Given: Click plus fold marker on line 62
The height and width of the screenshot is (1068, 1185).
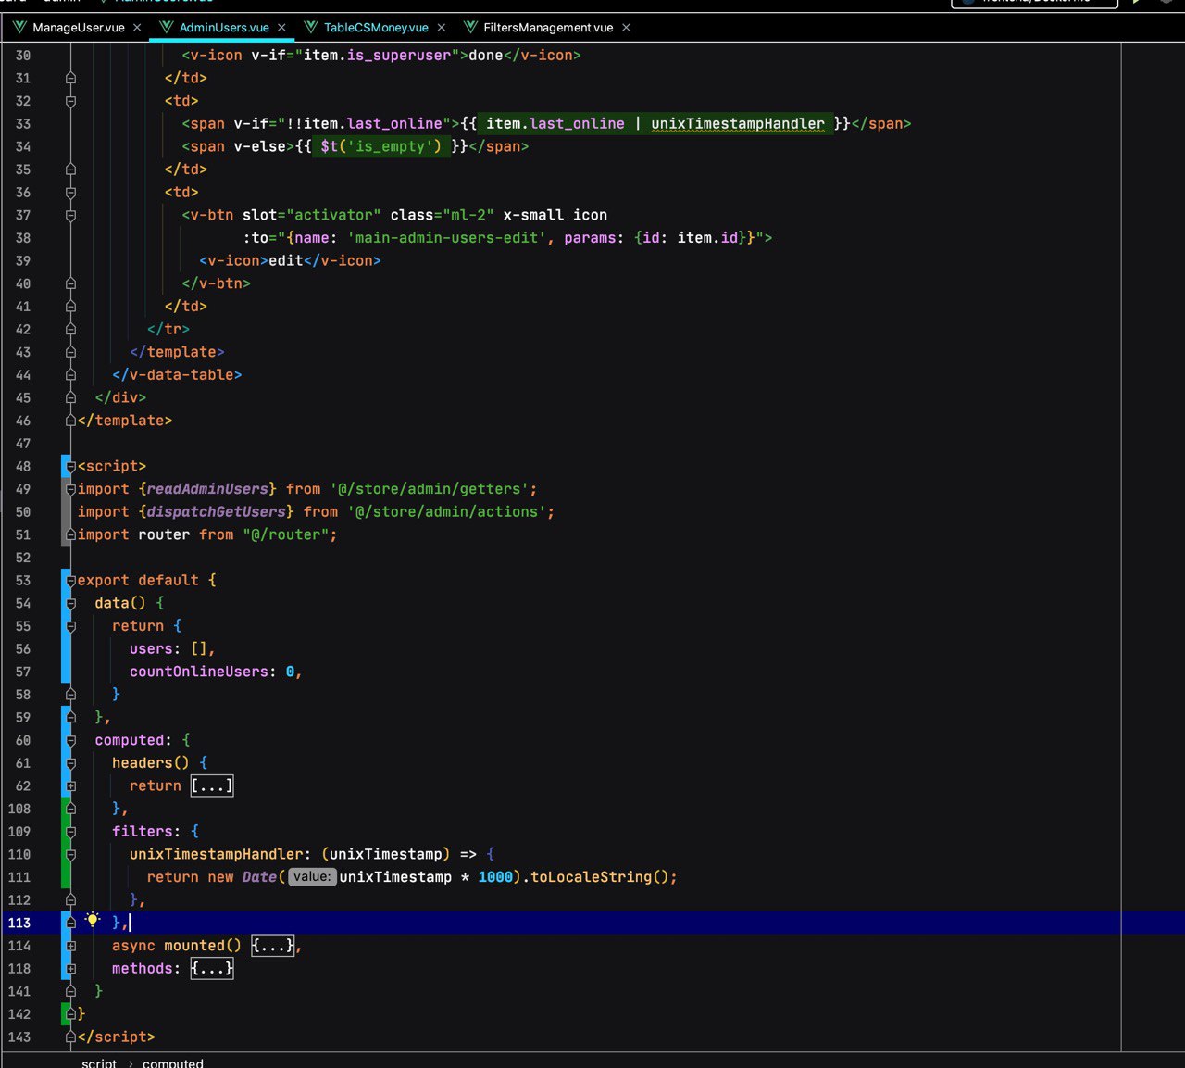Looking at the screenshot, I should point(70,786).
